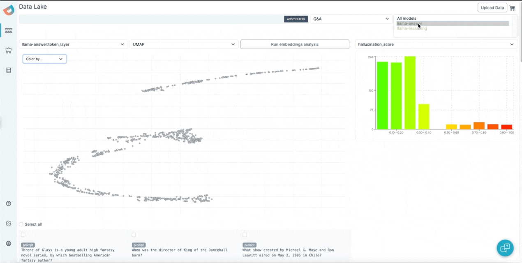Check the King of the Dancehall prompt checkbox
The height and width of the screenshot is (263, 522).
pyautogui.click(x=134, y=235)
